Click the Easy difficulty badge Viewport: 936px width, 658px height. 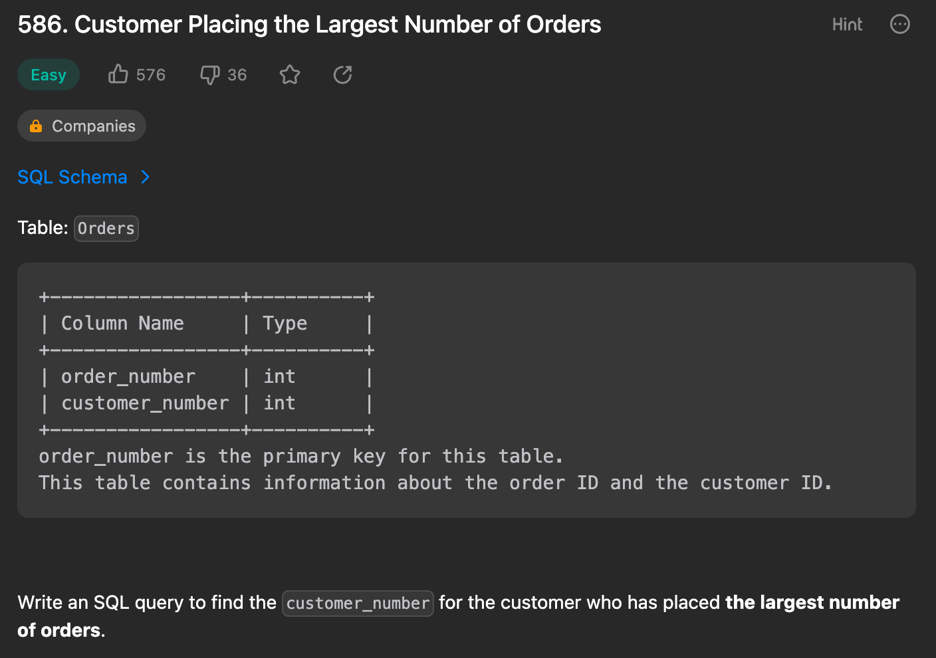click(x=49, y=74)
